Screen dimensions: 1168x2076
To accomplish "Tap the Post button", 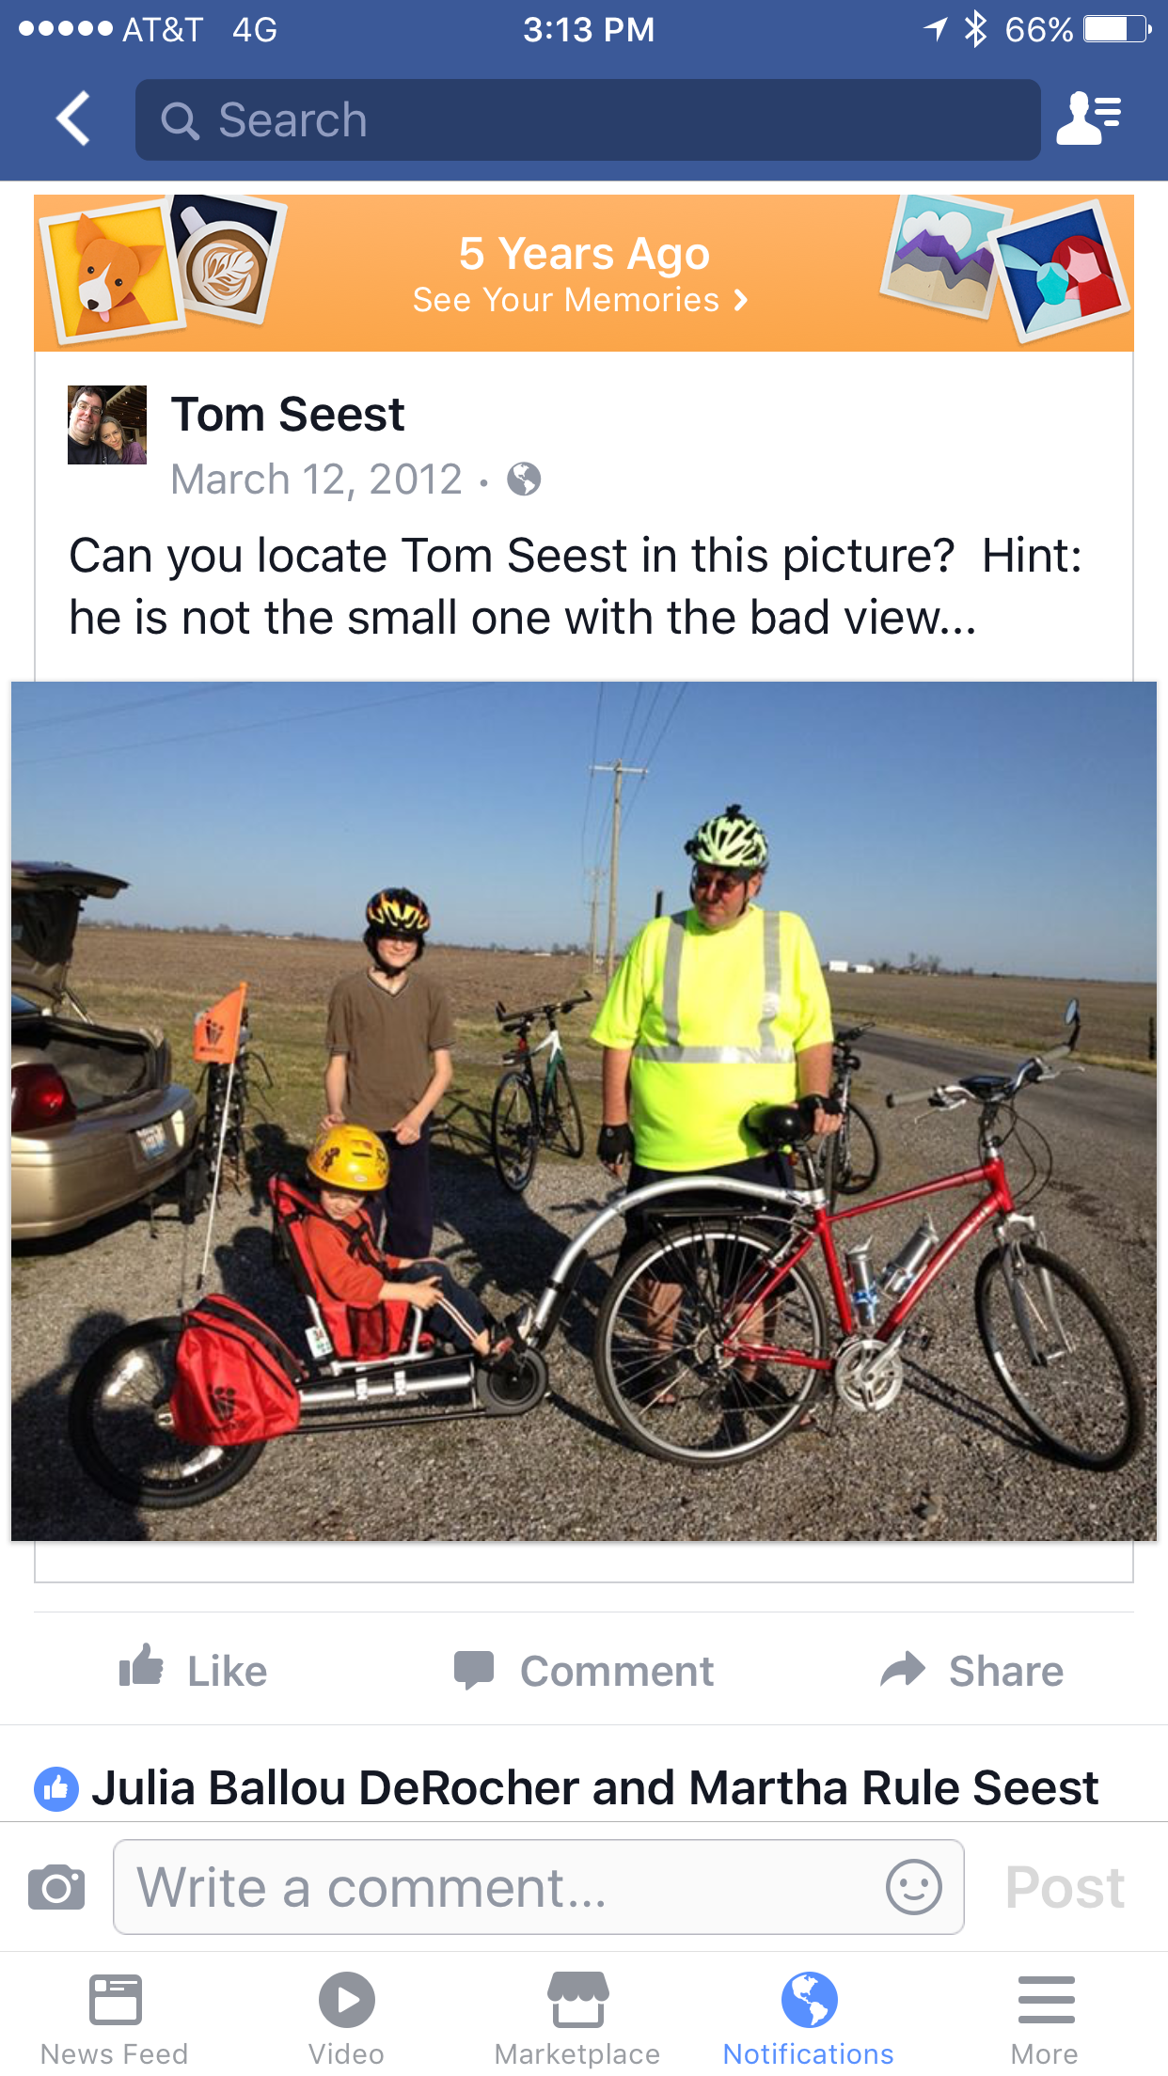I will click(1065, 1886).
